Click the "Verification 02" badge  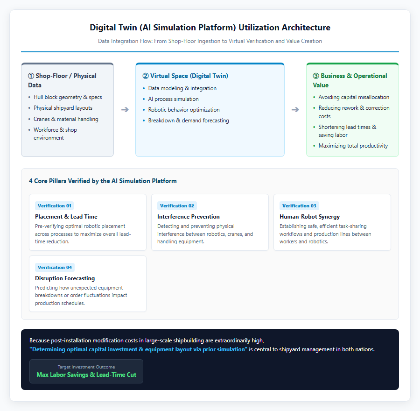[x=177, y=206]
